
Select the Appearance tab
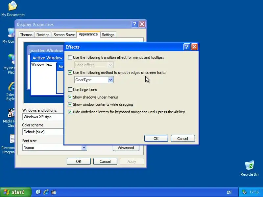click(x=88, y=34)
